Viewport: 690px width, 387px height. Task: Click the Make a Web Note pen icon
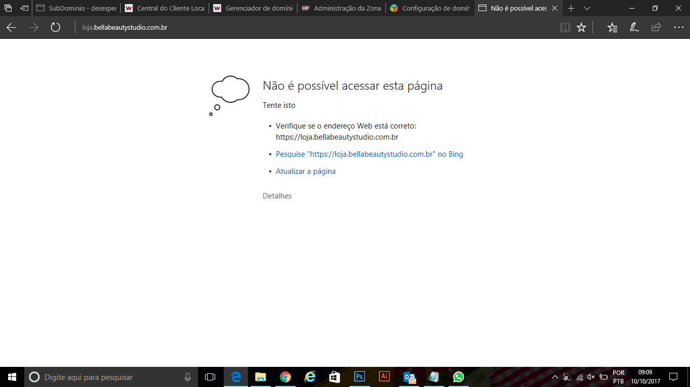(x=634, y=28)
